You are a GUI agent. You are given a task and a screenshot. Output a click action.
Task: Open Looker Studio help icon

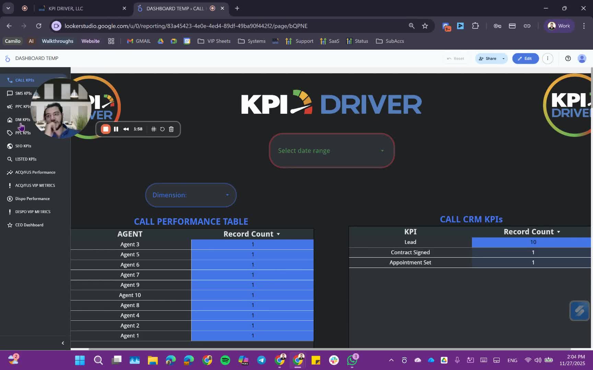(x=568, y=59)
